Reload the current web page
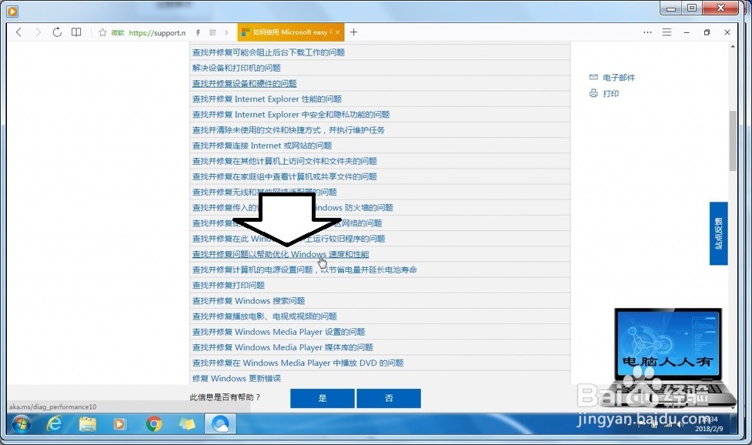Image resolution: width=752 pixels, height=445 pixels. pyautogui.click(x=57, y=32)
